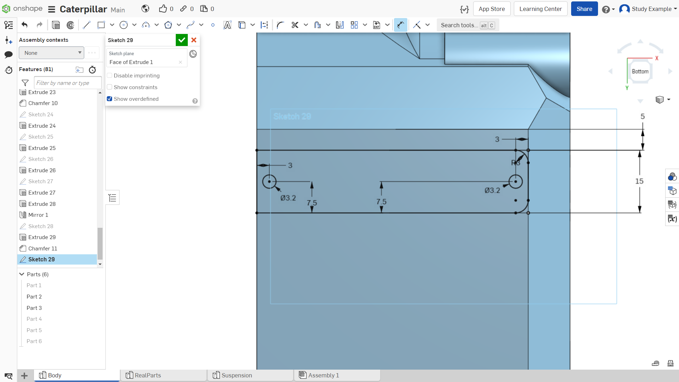This screenshot has height=382, width=679.
Task: Click the add folder icon in Features header
Action: (79, 70)
